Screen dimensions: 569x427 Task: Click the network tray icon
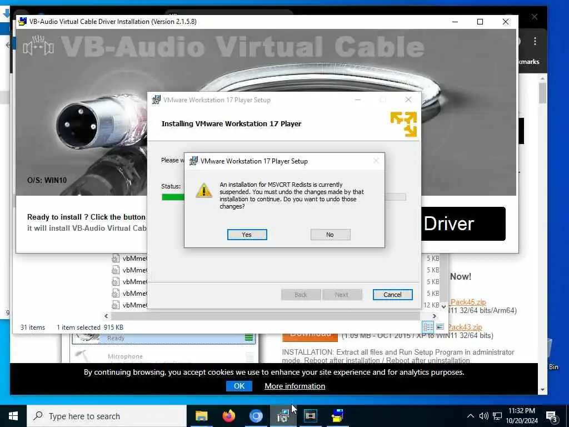coord(497,416)
